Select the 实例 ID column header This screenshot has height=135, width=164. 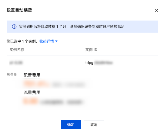(91, 50)
